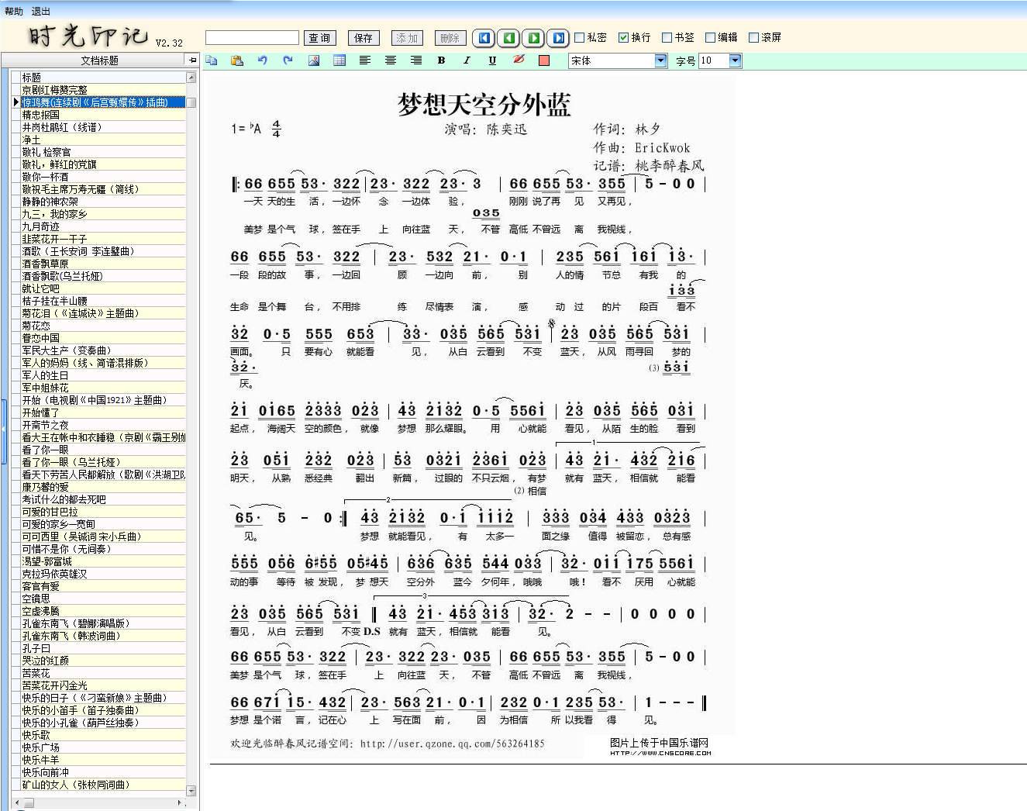Screen dimensions: 1027x811
Task: Select 开斋节之夜 in the list
Action: 102,425
